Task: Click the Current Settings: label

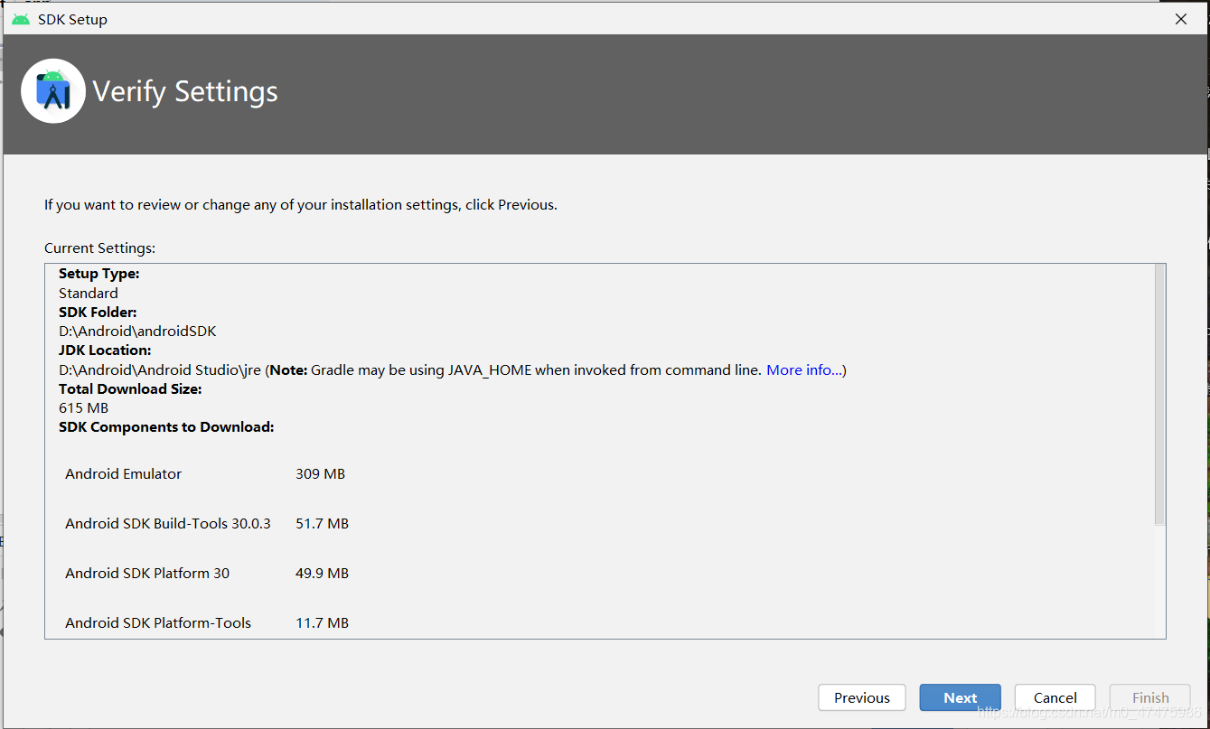Action: coord(100,248)
